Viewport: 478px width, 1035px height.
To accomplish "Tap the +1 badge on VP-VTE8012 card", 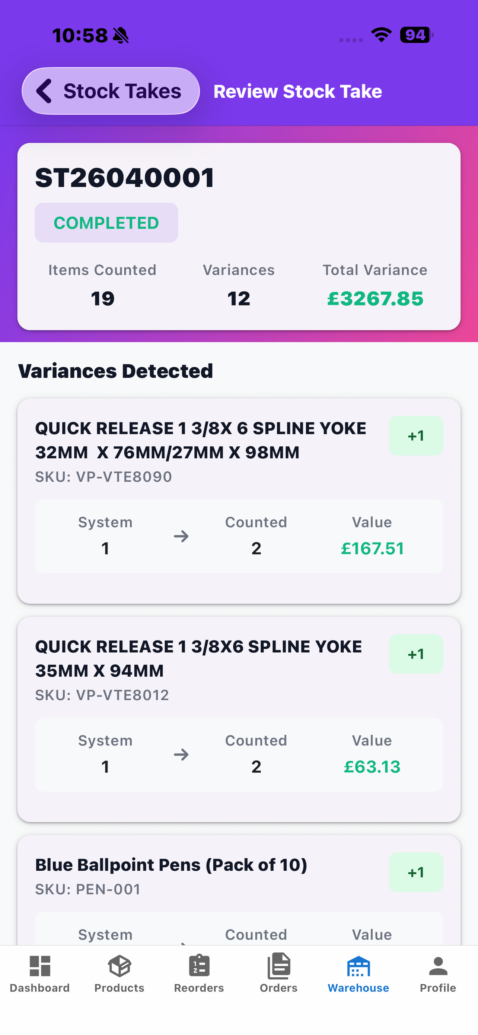I will [416, 654].
